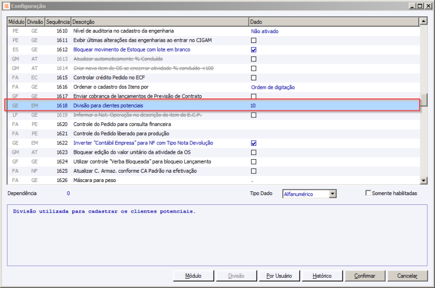Toggle checkbox for row 1613 Atualizar automaticamente

tap(253, 59)
